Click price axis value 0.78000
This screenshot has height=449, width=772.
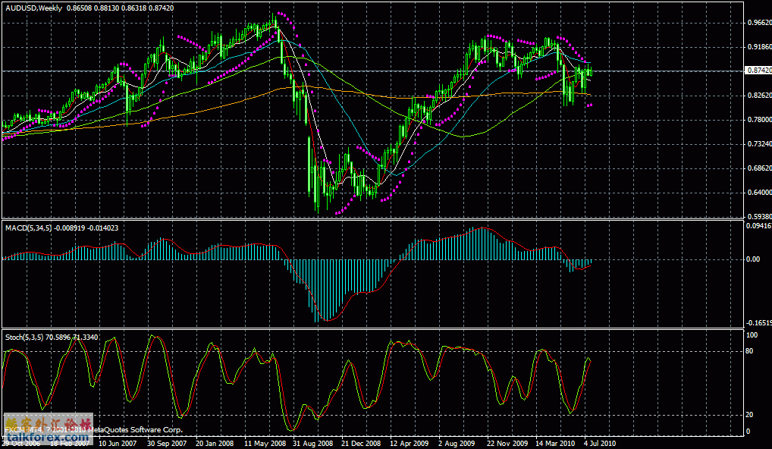tap(759, 119)
